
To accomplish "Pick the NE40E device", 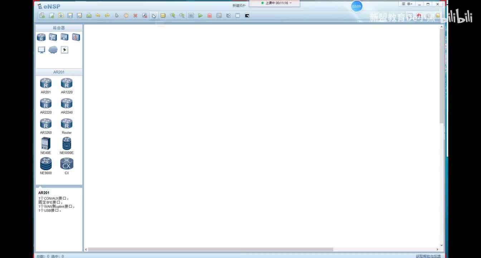I will 46,146.
